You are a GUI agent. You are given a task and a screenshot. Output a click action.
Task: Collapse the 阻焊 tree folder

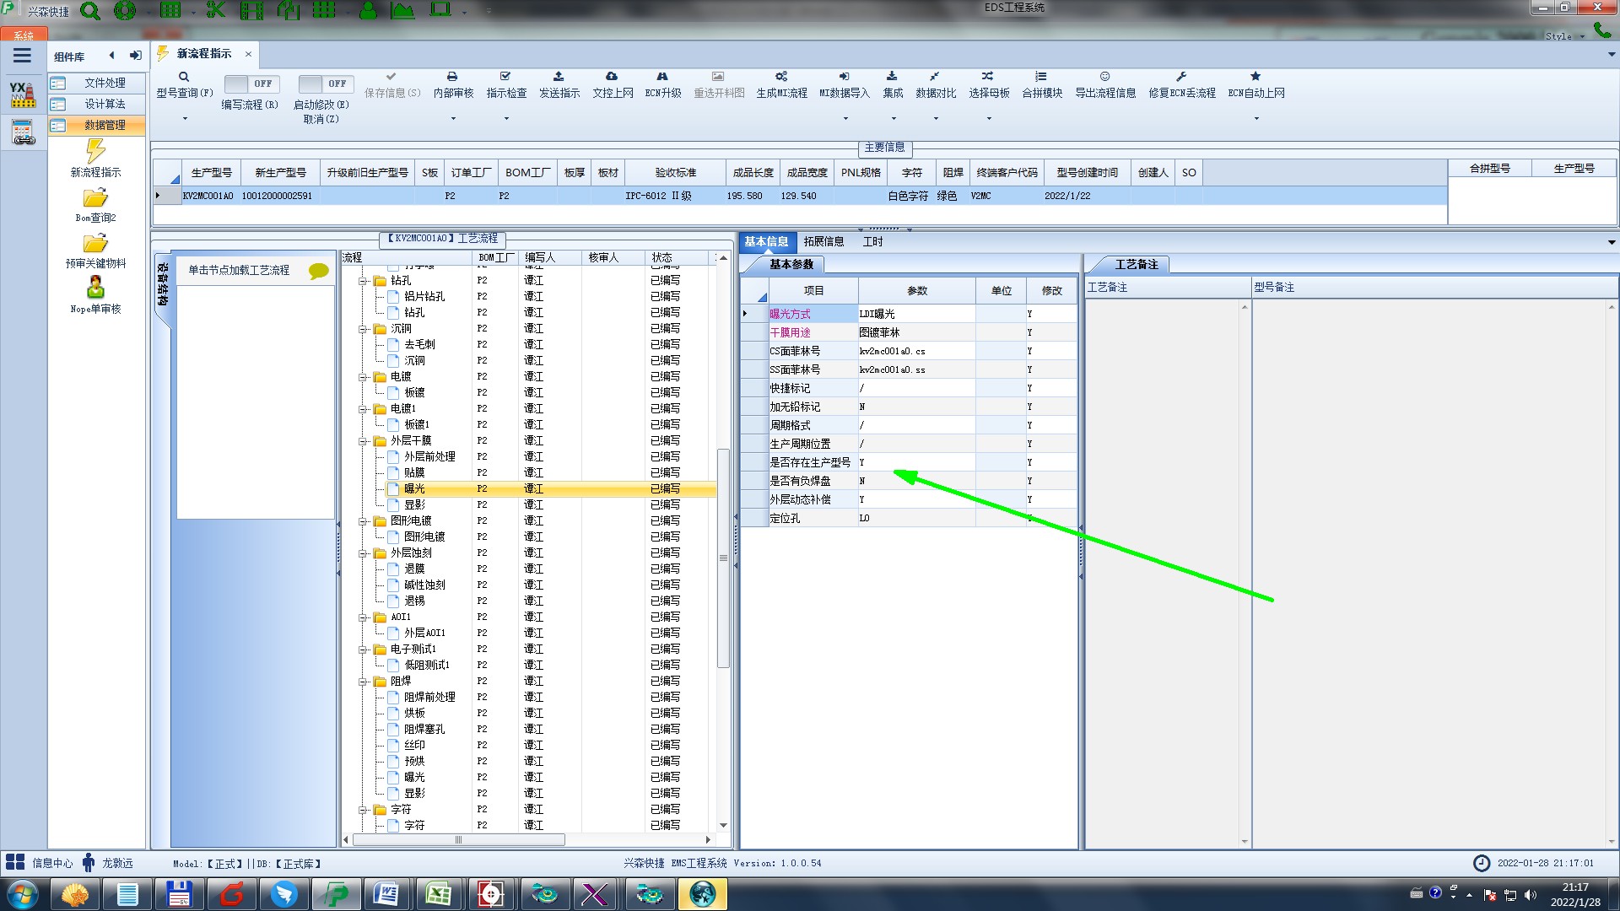pos(364,682)
